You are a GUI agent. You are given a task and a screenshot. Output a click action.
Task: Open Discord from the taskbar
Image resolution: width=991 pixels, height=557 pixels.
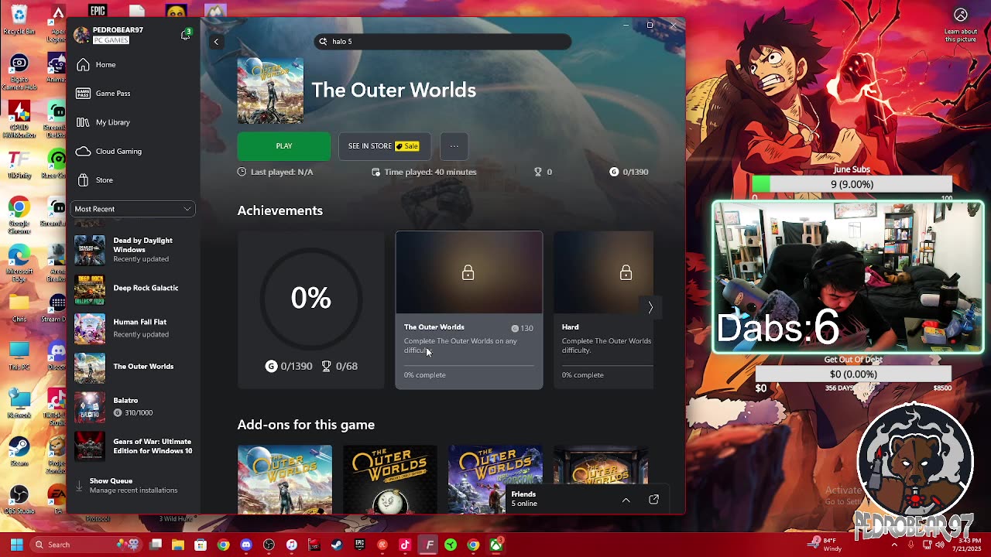coord(246,545)
